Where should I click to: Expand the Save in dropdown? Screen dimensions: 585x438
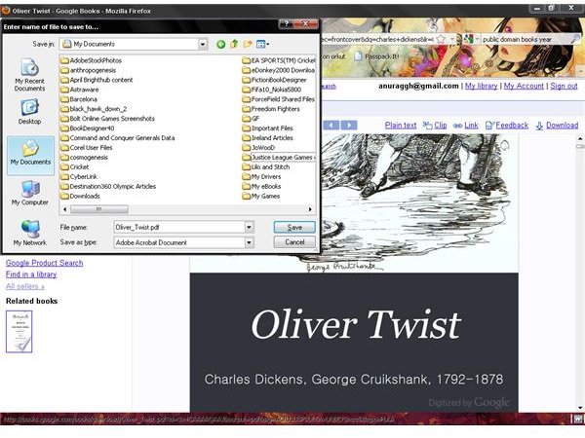click(x=203, y=45)
